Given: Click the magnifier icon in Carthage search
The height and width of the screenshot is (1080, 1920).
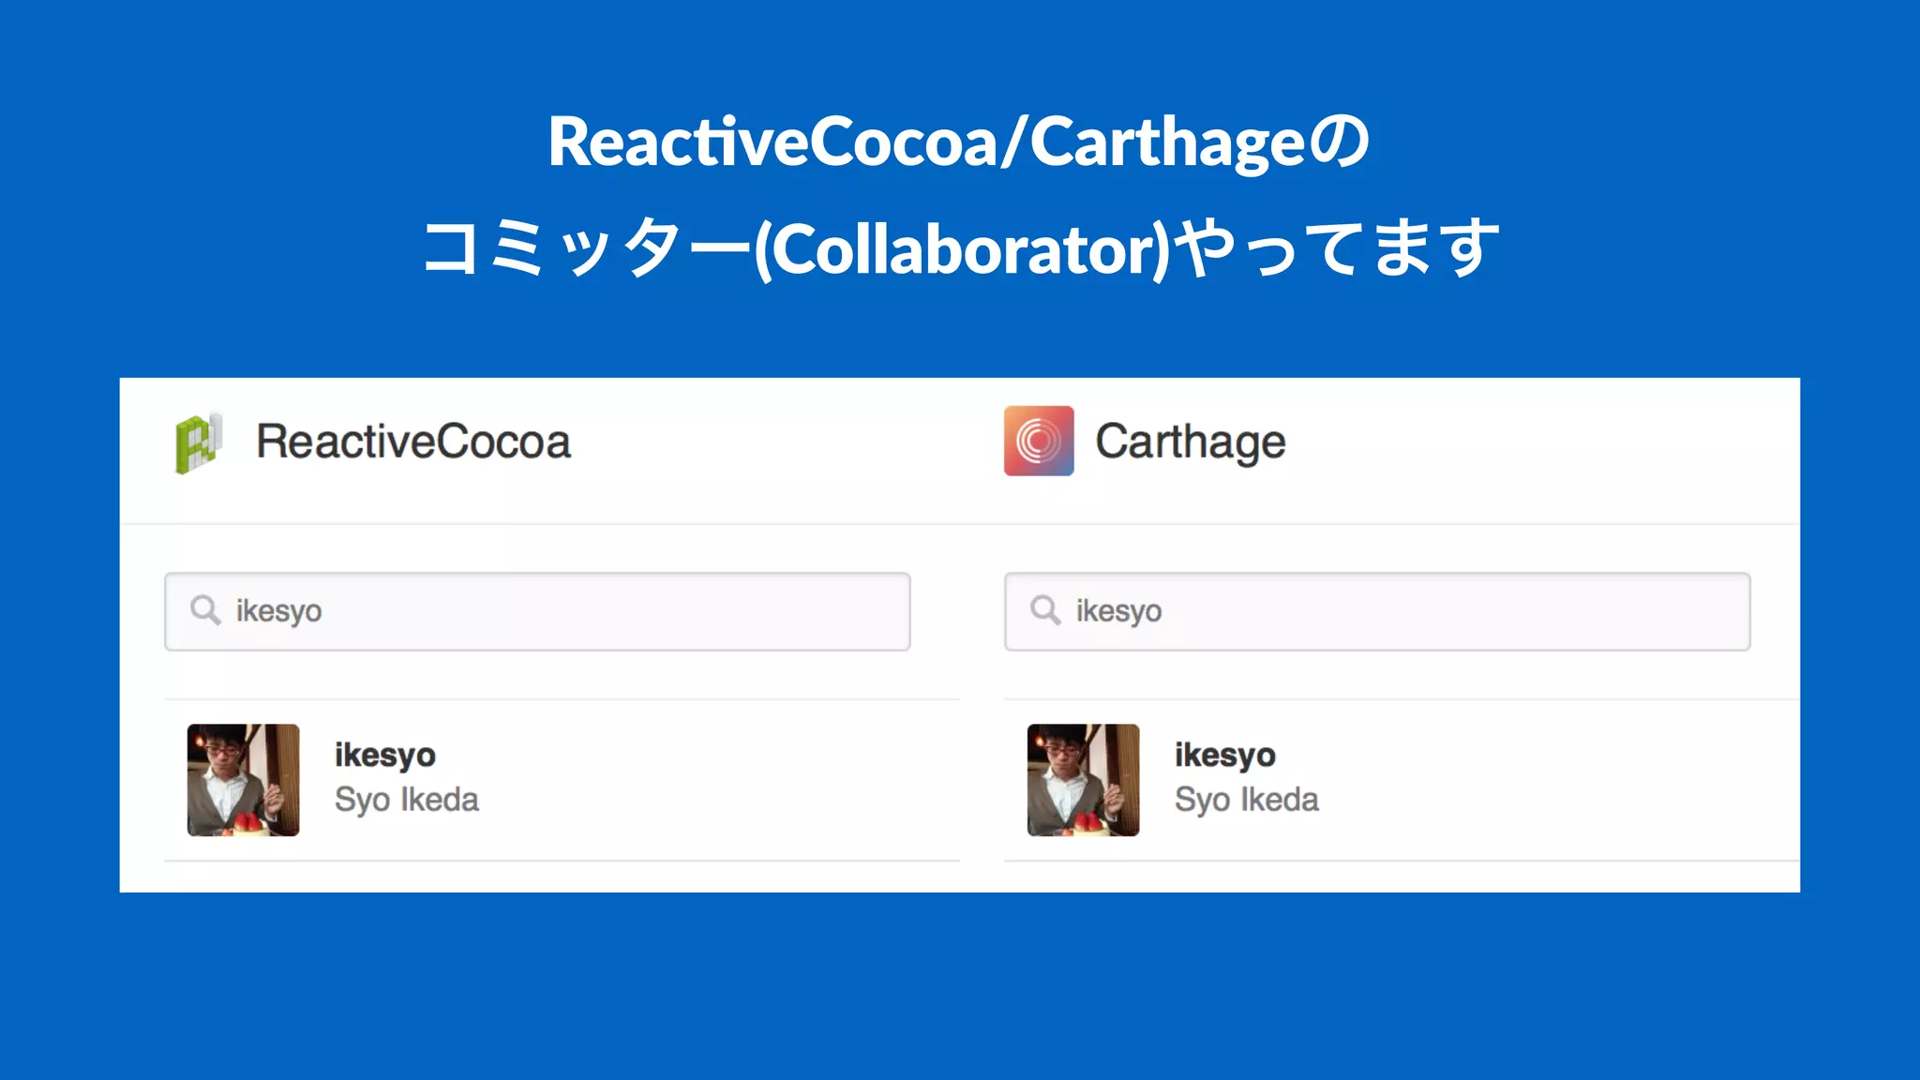Looking at the screenshot, I should 1045,610.
